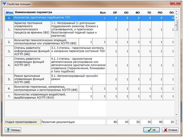The width and height of the screenshot is (183, 137).
Task: Click header spinner down arrow next to ПО
Action: 176,14
